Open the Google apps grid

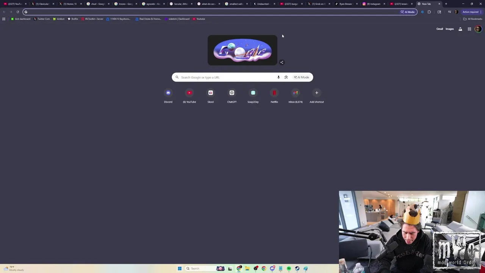[469, 29]
